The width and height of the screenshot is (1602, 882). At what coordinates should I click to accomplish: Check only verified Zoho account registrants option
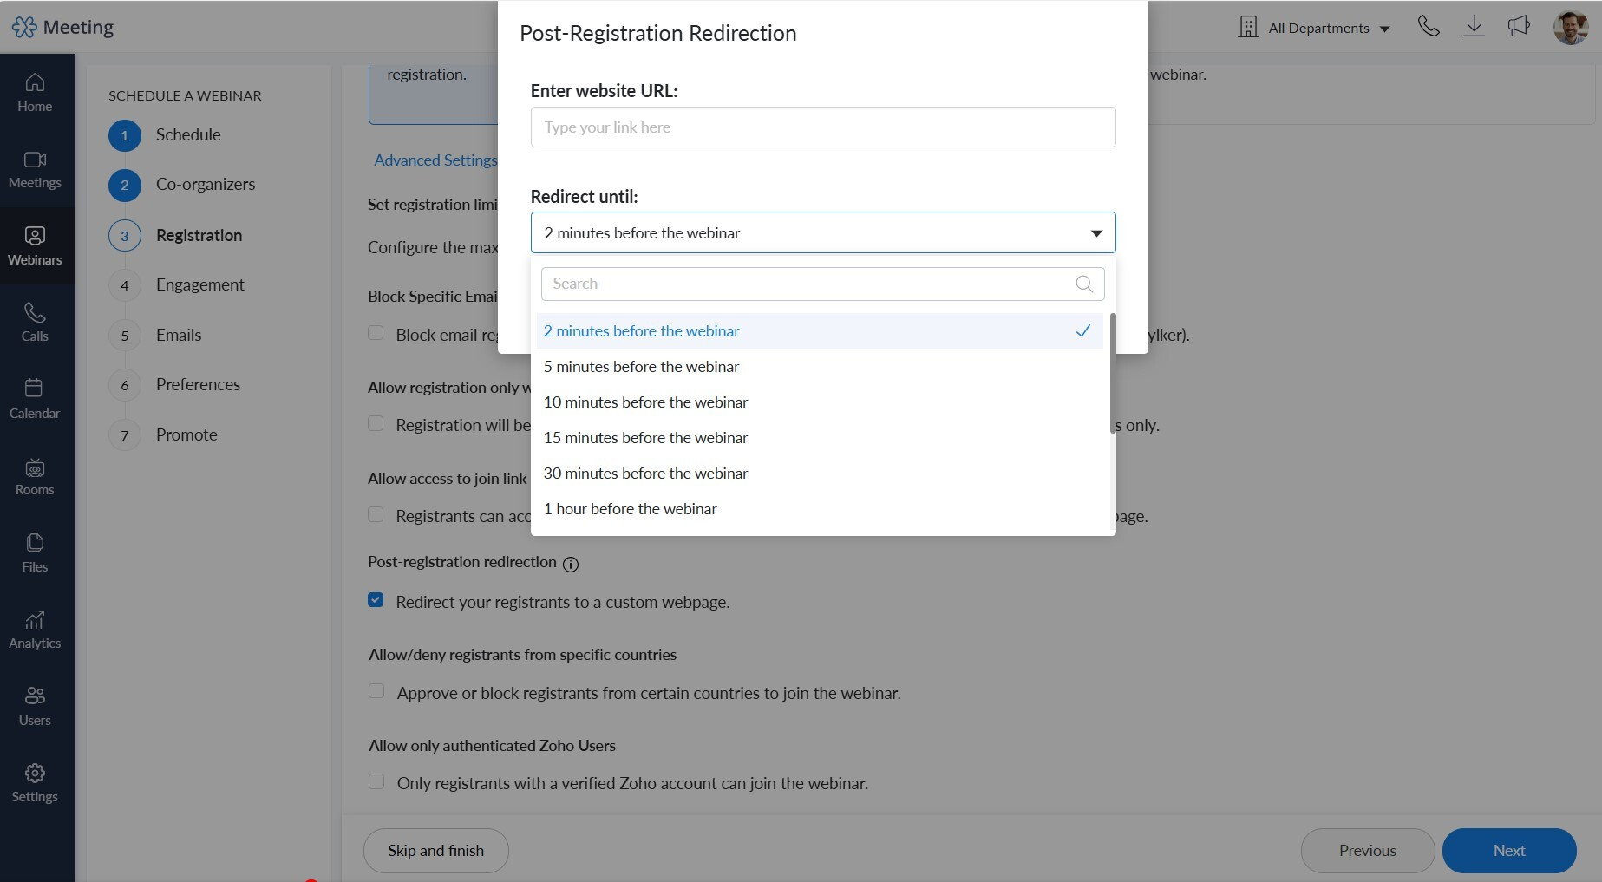(x=376, y=781)
